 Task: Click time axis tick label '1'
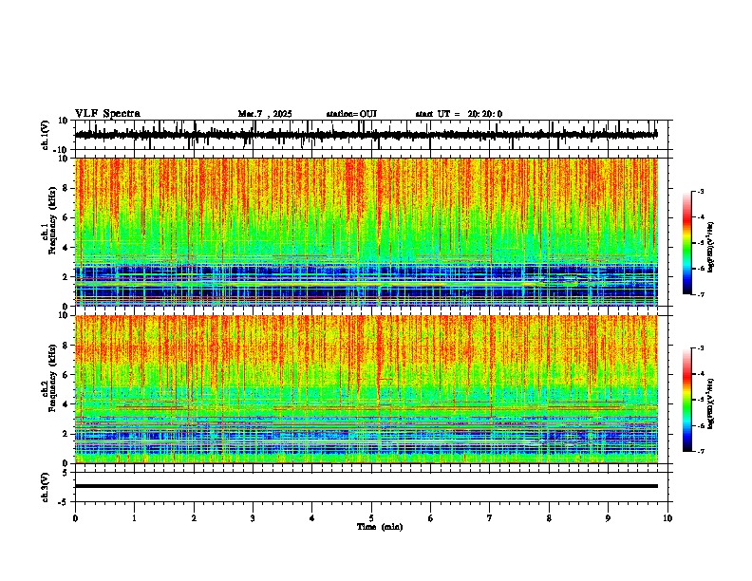(134, 518)
